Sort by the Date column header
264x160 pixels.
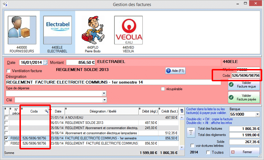coord(58,111)
